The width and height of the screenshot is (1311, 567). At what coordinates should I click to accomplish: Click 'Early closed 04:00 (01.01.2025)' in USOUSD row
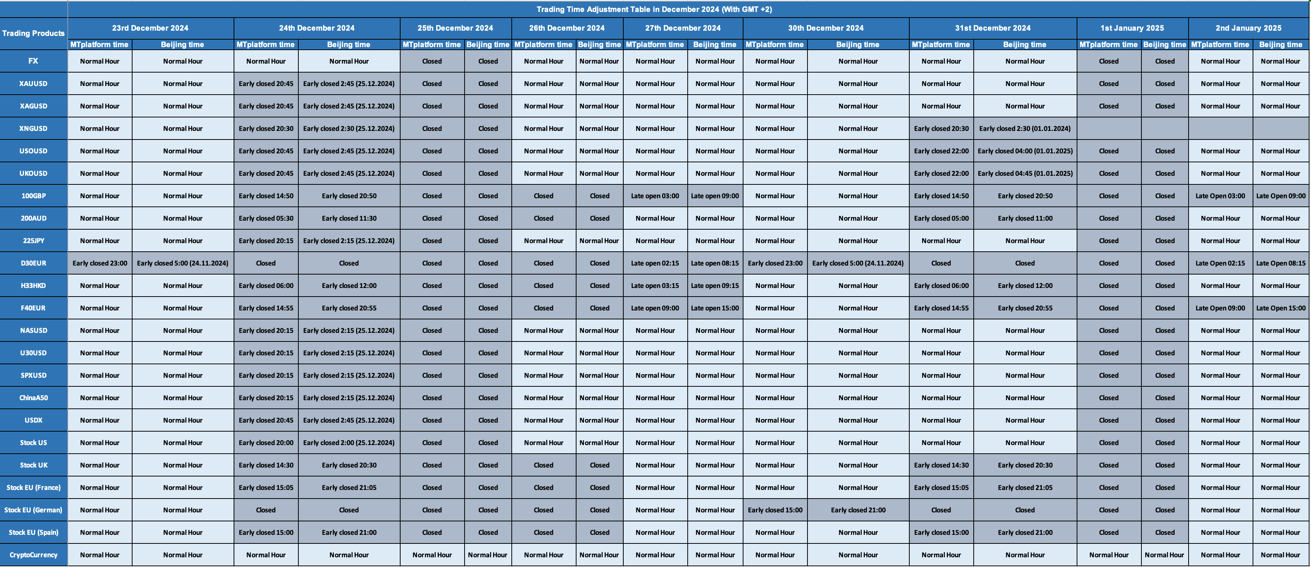[1025, 151]
